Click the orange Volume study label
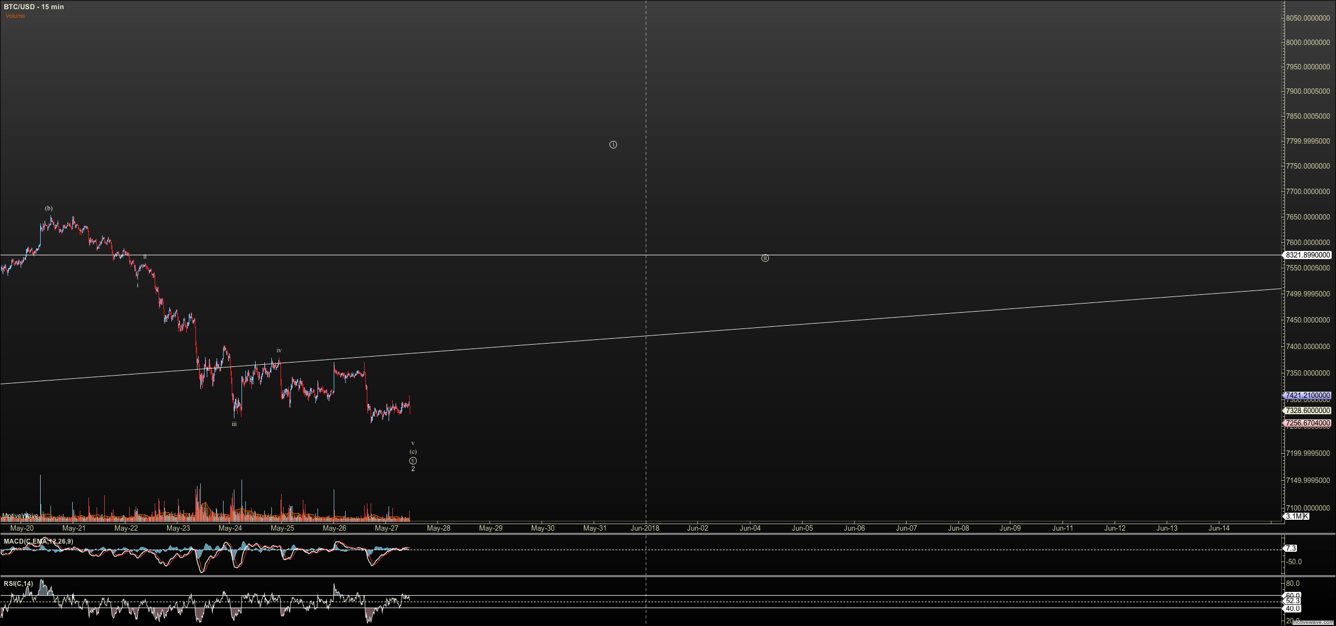 click(15, 16)
